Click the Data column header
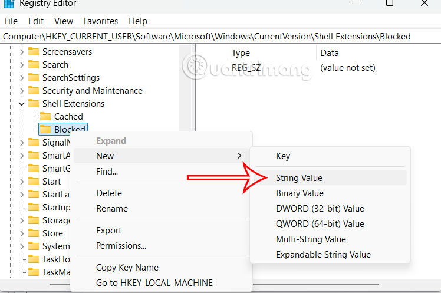This screenshot has height=293, width=441. click(x=379, y=53)
